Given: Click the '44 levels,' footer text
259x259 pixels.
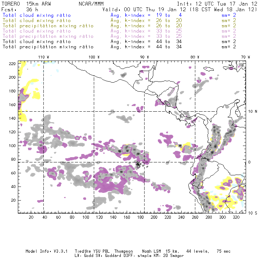Looking at the screenshot, I should (x=198, y=251).
